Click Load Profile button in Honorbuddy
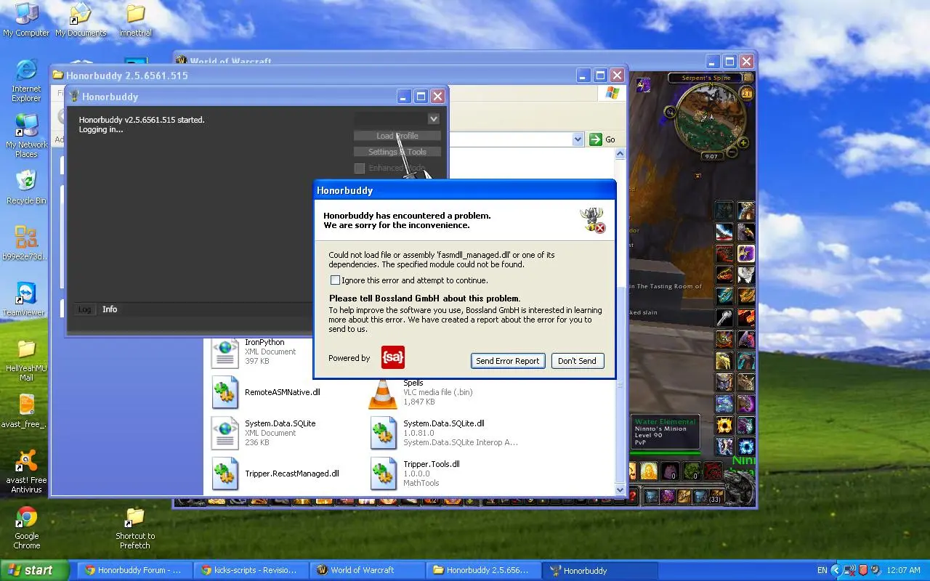The image size is (930, 581). pyautogui.click(x=397, y=136)
